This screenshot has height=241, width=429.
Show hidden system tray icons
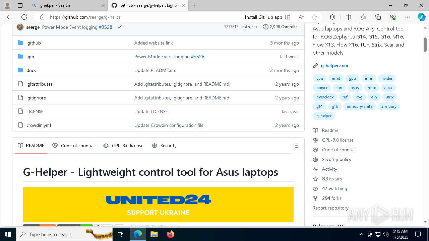(x=361, y=234)
